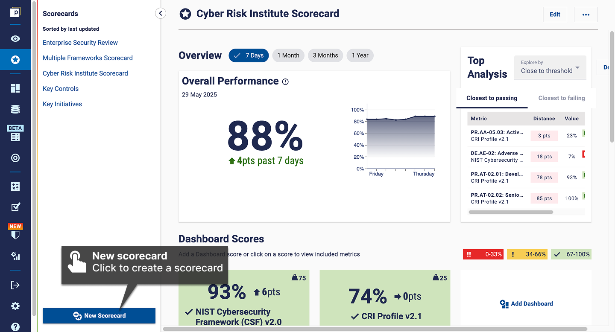The image size is (615, 332).
Task: Click the yellow 34-66% legend swatch
Action: (x=527, y=254)
